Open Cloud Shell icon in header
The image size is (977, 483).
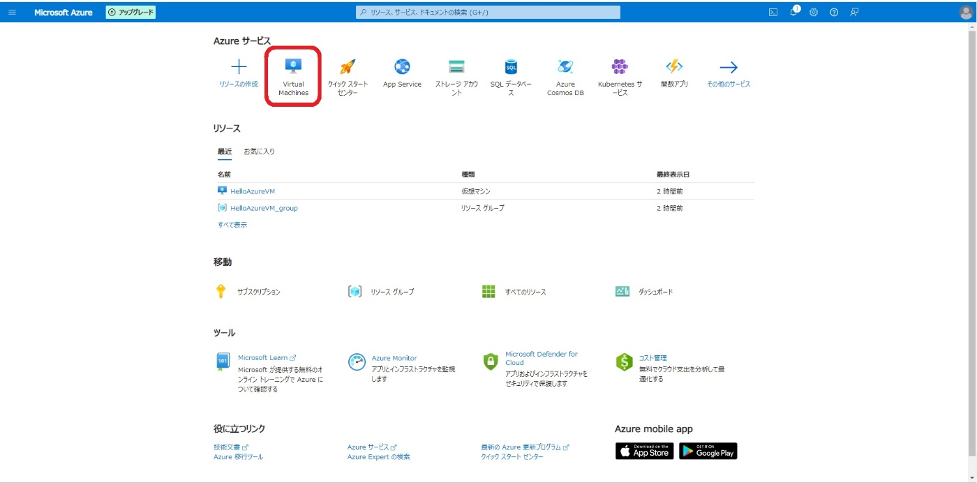pyautogui.click(x=773, y=13)
